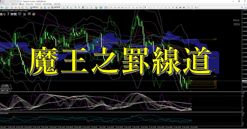Open the ファイル (F) menu
Image resolution: width=247 pixels, height=129 pixels.
pyautogui.click(x=6, y=4)
